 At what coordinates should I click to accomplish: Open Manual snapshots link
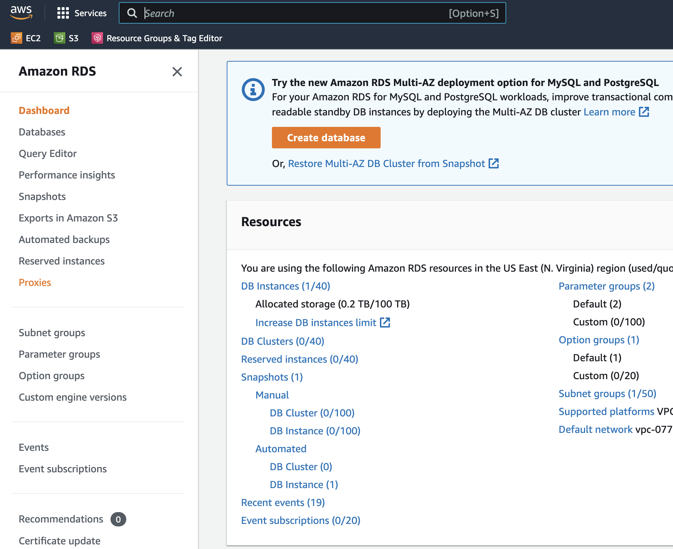272,395
